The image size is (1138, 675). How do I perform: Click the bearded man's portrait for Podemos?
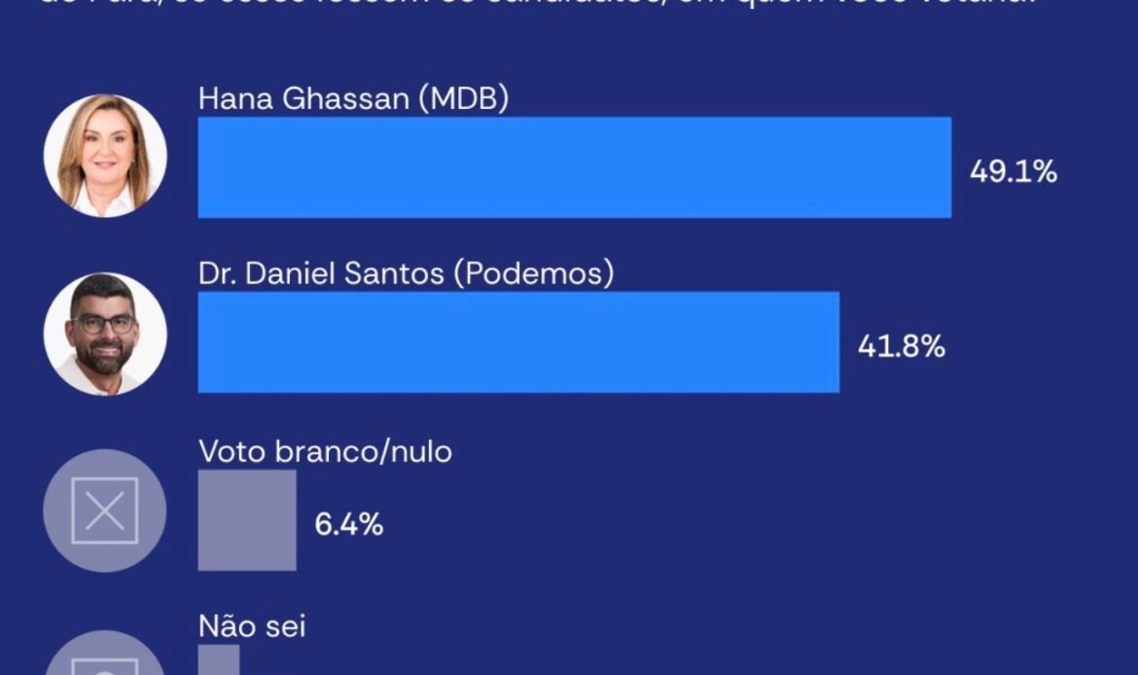(x=105, y=334)
